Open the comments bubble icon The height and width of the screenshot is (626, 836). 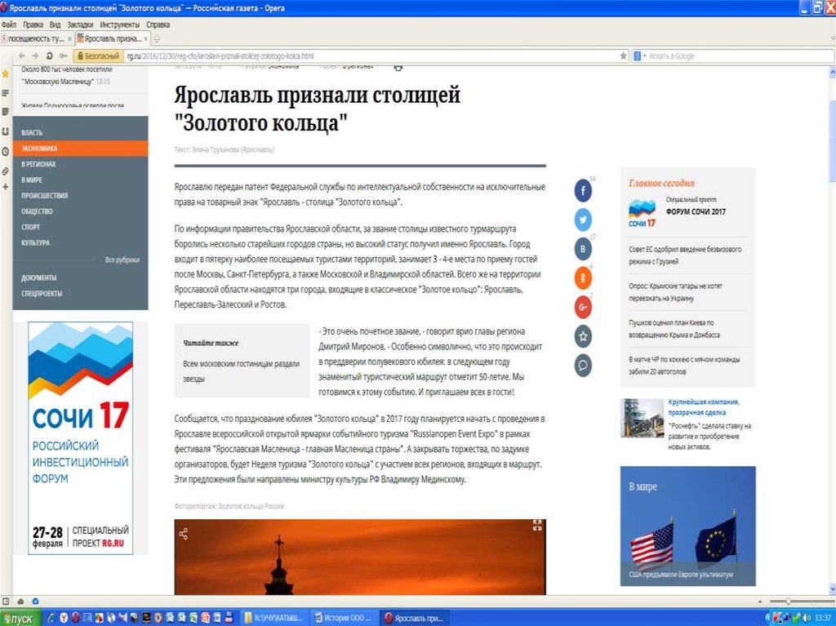583,366
